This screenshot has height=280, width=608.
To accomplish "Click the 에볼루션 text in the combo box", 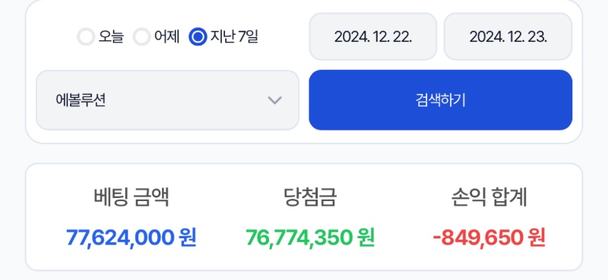I will point(81,101).
